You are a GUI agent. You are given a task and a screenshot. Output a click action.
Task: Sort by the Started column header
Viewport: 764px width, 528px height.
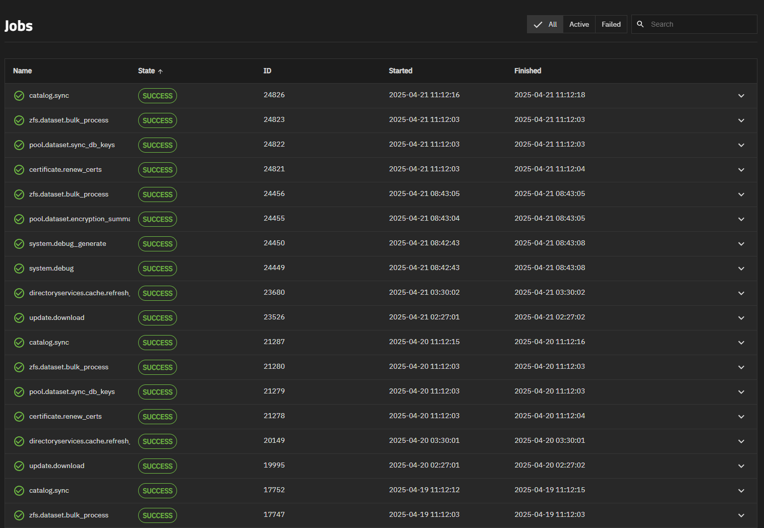(400, 71)
